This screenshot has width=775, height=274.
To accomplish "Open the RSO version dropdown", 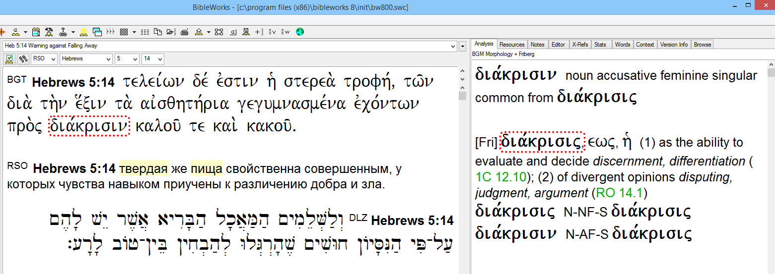I will tap(44, 59).
